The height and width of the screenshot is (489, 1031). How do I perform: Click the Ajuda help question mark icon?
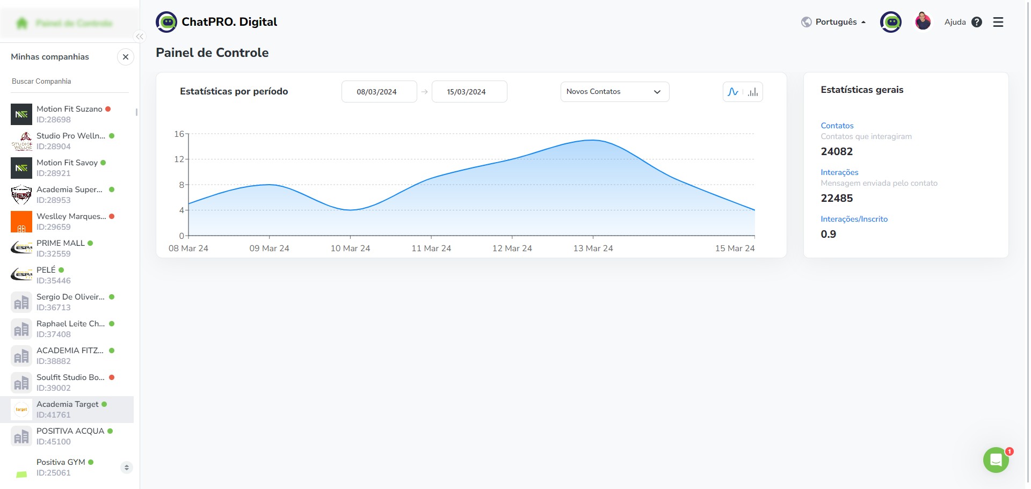click(x=977, y=22)
